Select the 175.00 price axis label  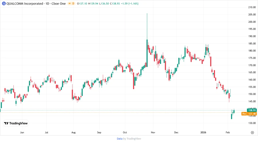click(x=252, y=58)
